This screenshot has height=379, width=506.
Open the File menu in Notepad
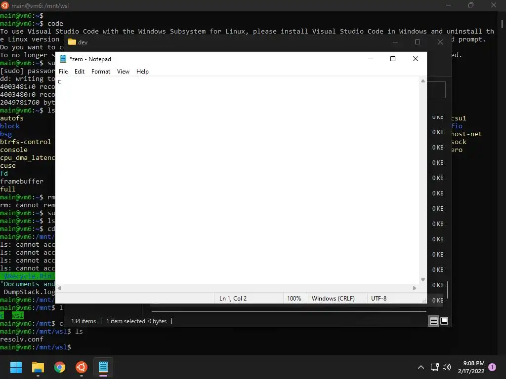pyautogui.click(x=63, y=72)
